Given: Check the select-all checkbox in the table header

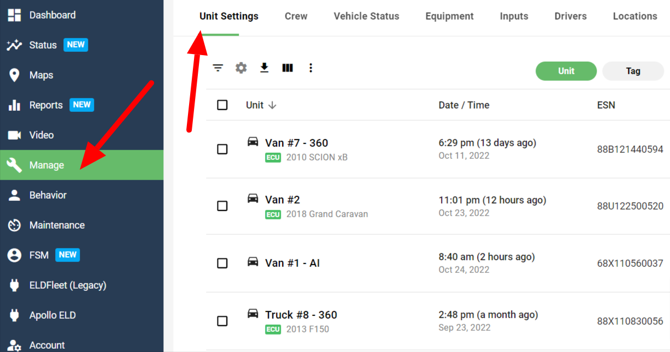Looking at the screenshot, I should (x=222, y=105).
